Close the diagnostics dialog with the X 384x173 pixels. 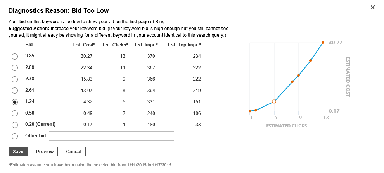373,7
